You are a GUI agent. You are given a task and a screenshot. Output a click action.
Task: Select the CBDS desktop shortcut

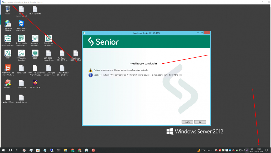tap(35, 54)
